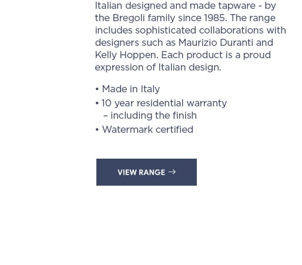Viewport: 302px width, 265px height.
Task: Click the name 'Kelly Hoppen'
Action: [126, 55]
